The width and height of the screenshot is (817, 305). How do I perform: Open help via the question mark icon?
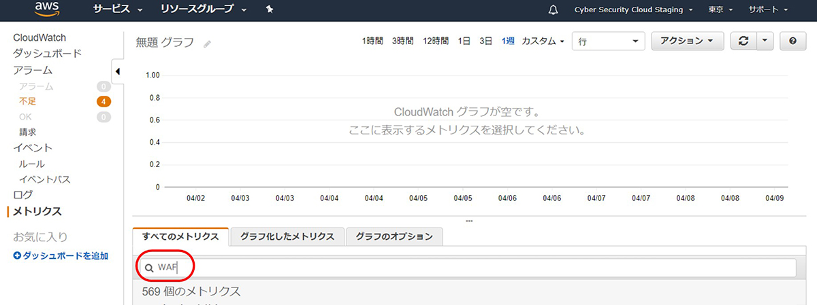point(792,41)
